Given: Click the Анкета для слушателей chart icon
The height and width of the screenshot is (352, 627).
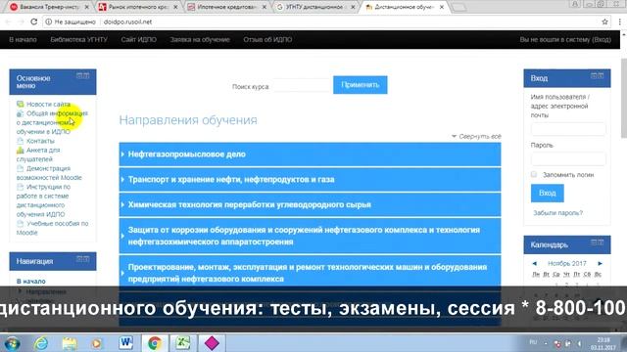Looking at the screenshot, I should pyautogui.click(x=20, y=150).
